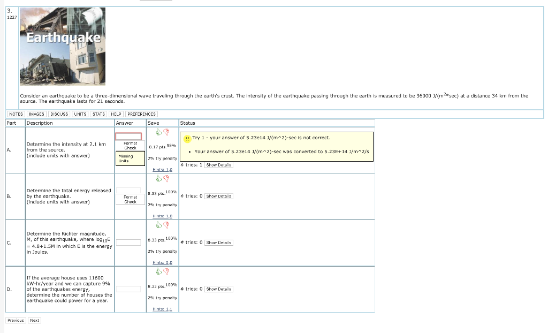
Task: Go to the Previous question
Action: click(x=16, y=320)
